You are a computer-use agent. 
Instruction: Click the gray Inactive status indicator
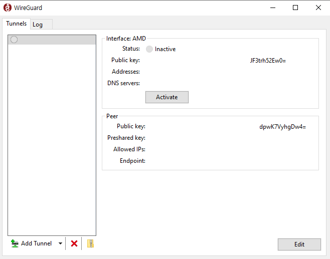coord(149,49)
